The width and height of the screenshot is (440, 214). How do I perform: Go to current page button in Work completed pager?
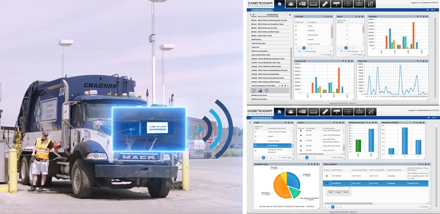[333, 207]
